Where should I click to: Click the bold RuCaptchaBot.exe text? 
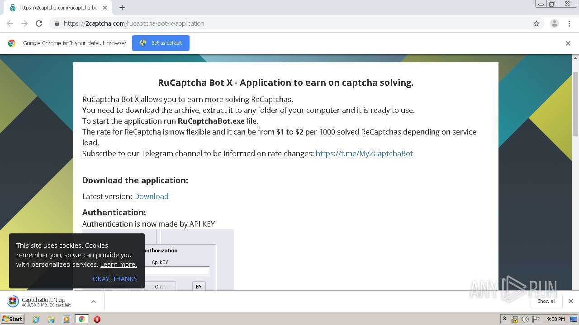point(211,121)
